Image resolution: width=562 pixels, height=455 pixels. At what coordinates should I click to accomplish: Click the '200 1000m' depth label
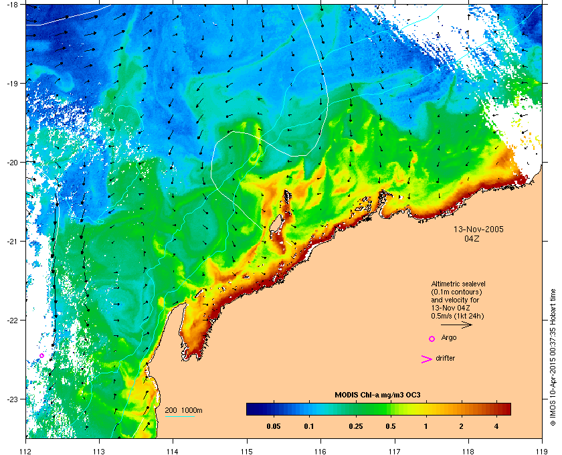point(183,410)
